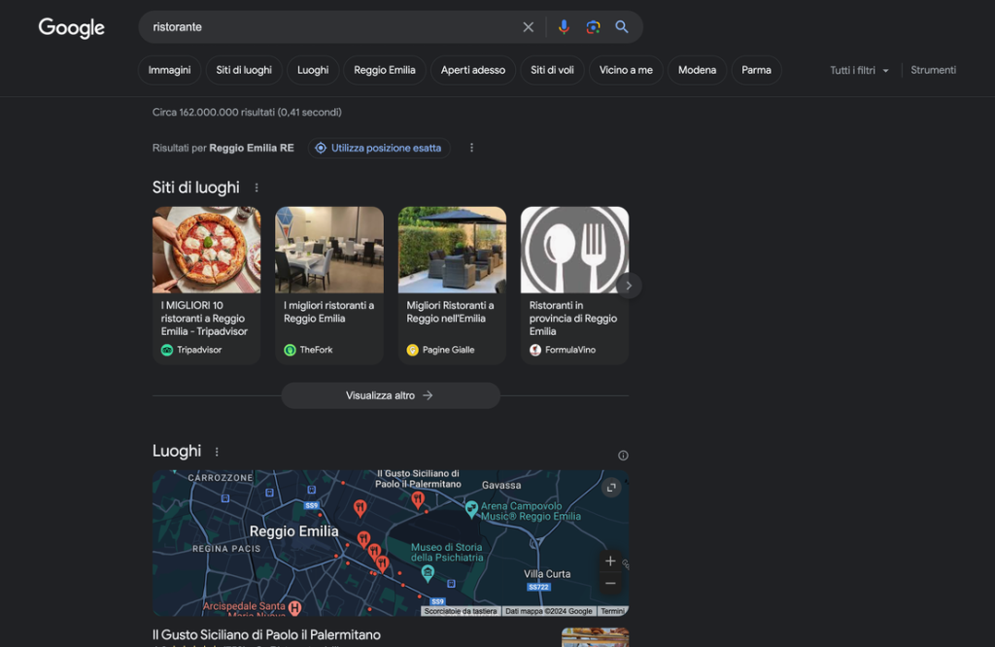Apply the Reggio Emilia filter chip
Screen dimensions: 995x647
click(385, 70)
